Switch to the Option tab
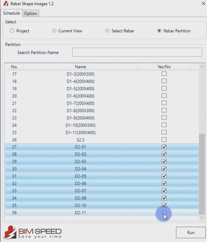 (x=31, y=14)
